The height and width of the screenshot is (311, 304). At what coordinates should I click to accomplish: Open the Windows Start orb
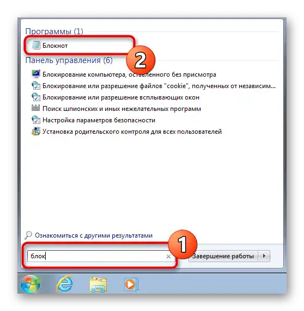point(31,284)
